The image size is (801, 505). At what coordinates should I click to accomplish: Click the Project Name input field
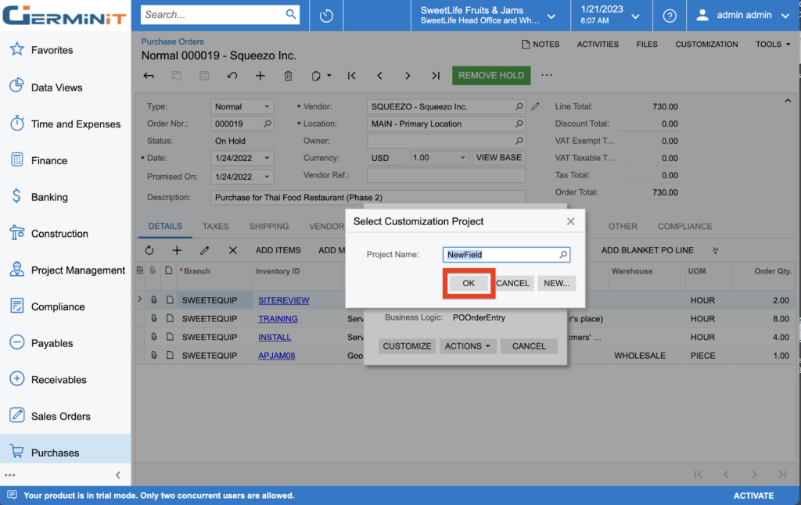pos(500,255)
